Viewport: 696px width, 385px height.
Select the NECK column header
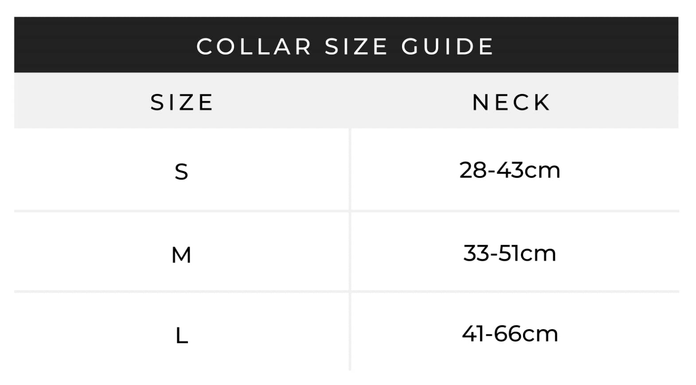tap(511, 102)
